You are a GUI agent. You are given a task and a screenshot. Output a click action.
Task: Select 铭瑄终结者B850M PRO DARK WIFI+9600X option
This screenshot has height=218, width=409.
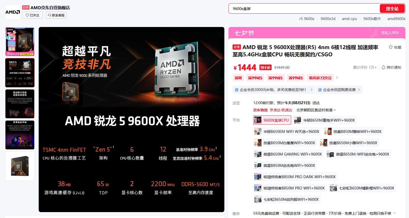pos(295,177)
